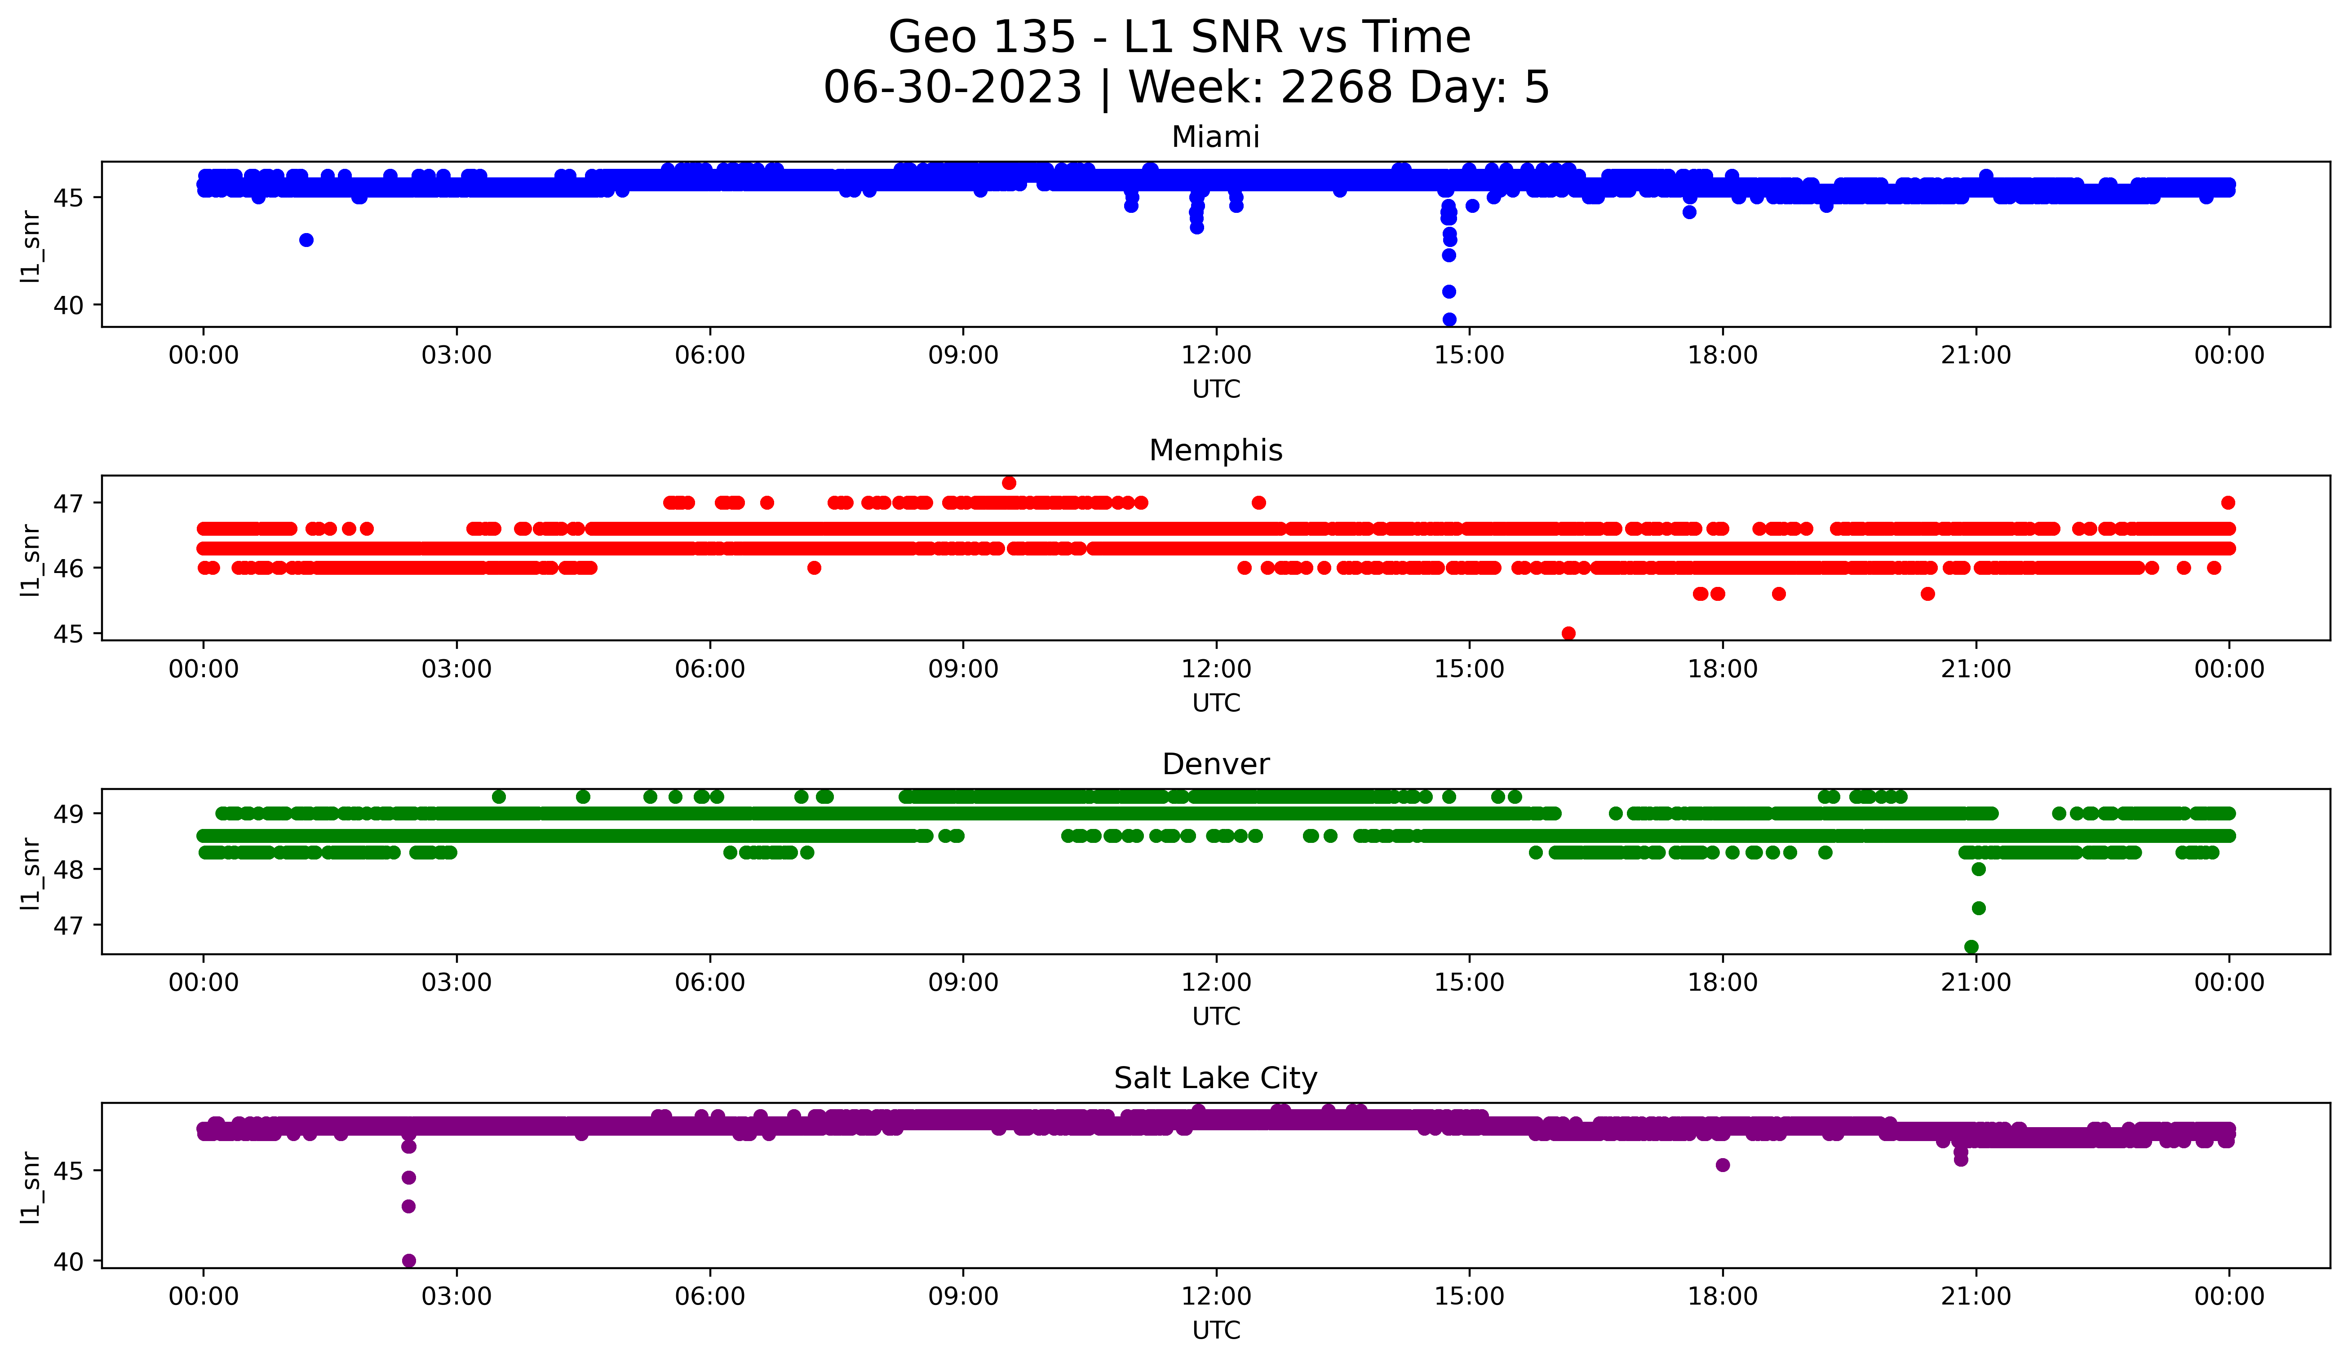Click the 'UTC' x-axis label under Memphis plot
The width and height of the screenshot is (2348, 1362).
pyautogui.click(x=1216, y=703)
